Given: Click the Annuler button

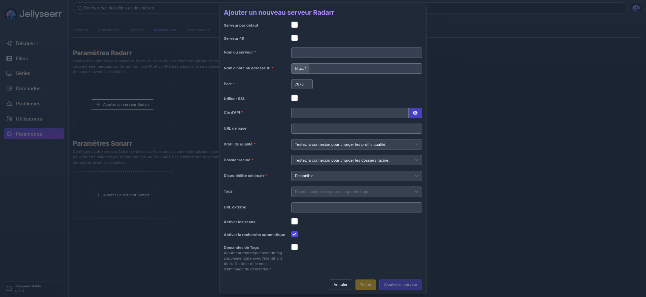Looking at the screenshot, I should 340,285.
